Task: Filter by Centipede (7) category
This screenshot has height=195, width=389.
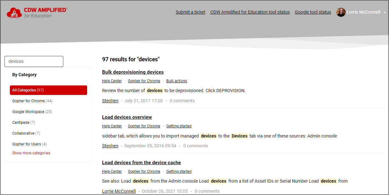Action: (x=24, y=123)
